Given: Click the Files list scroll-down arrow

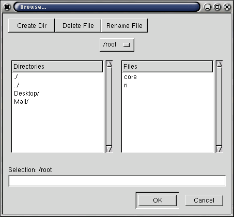Looking at the screenshot, I should click(x=220, y=149).
